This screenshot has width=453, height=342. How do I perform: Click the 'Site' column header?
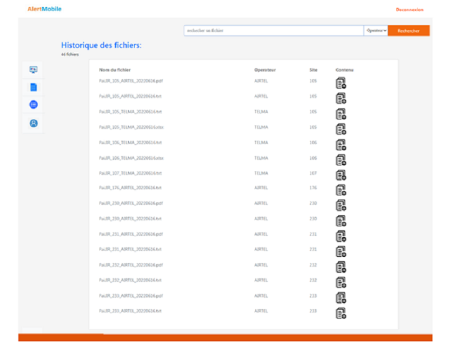point(313,70)
